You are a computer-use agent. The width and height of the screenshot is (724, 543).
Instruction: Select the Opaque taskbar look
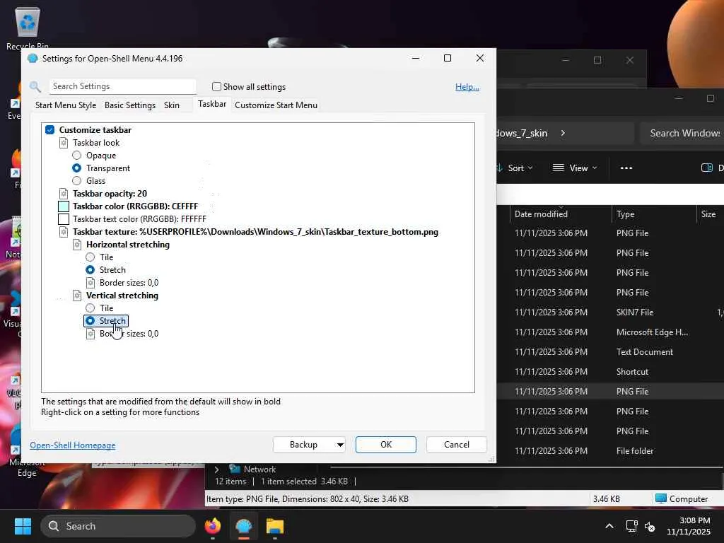coord(76,155)
